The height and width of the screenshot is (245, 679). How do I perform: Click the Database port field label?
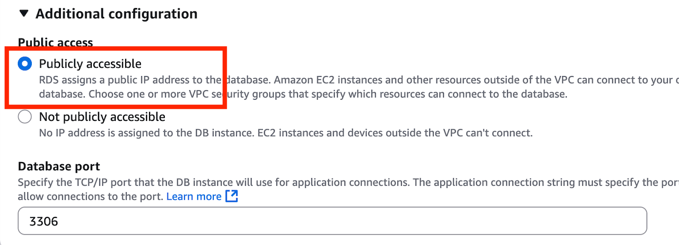[59, 166]
